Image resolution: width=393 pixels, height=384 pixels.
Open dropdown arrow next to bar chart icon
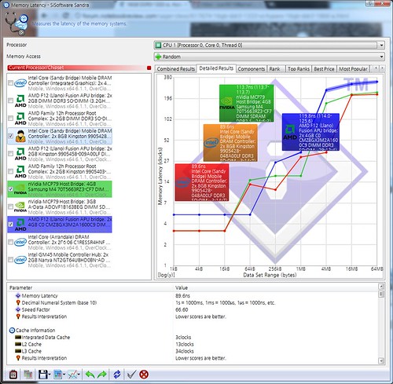(64, 375)
